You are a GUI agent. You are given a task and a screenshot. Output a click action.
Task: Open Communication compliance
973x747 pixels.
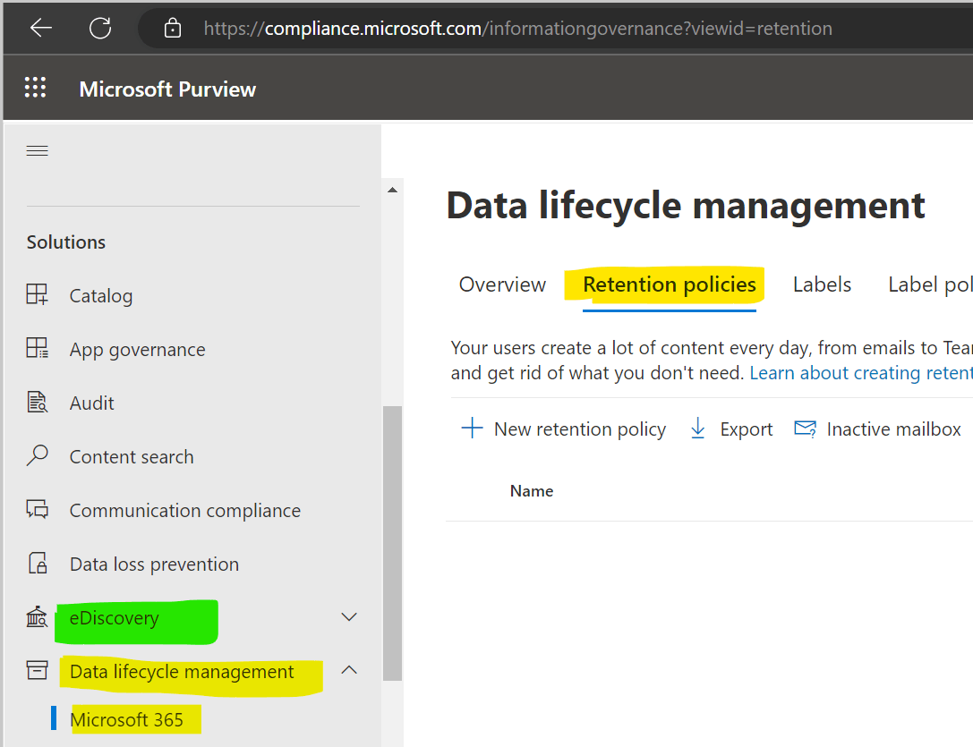point(185,510)
